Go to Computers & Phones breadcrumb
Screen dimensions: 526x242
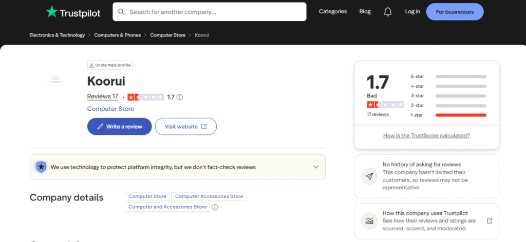point(118,35)
